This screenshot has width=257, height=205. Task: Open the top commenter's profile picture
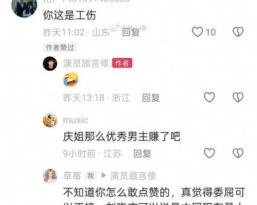point(24,7)
